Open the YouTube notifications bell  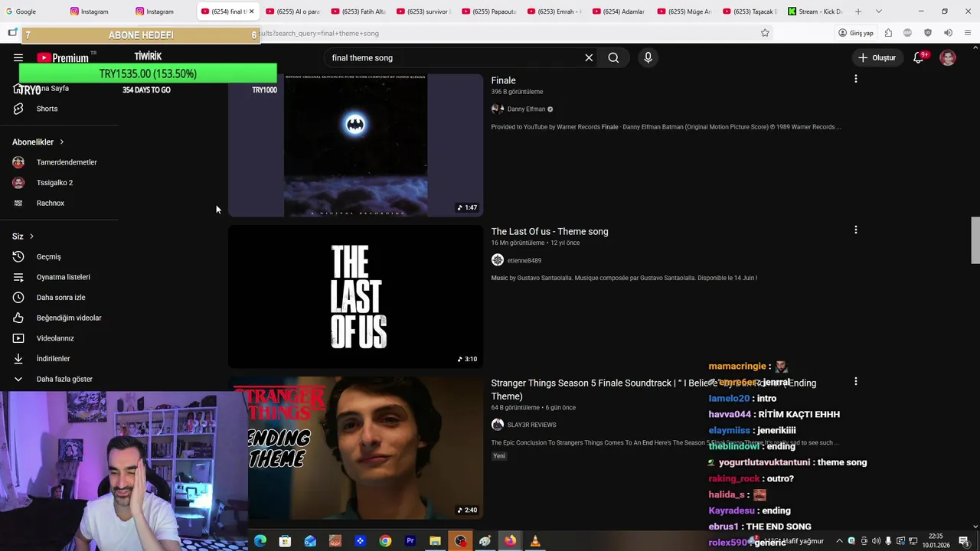[x=918, y=57]
